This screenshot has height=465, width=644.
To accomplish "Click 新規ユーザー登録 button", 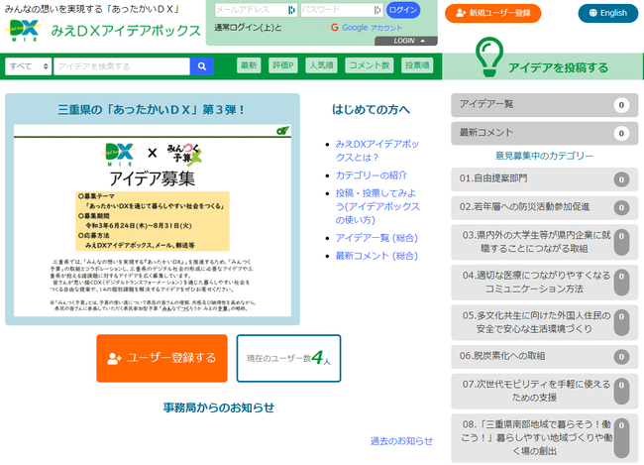I will pyautogui.click(x=492, y=13).
